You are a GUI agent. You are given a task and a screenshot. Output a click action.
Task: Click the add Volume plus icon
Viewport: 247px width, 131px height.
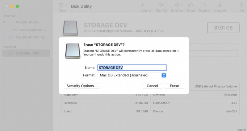click(142, 5)
